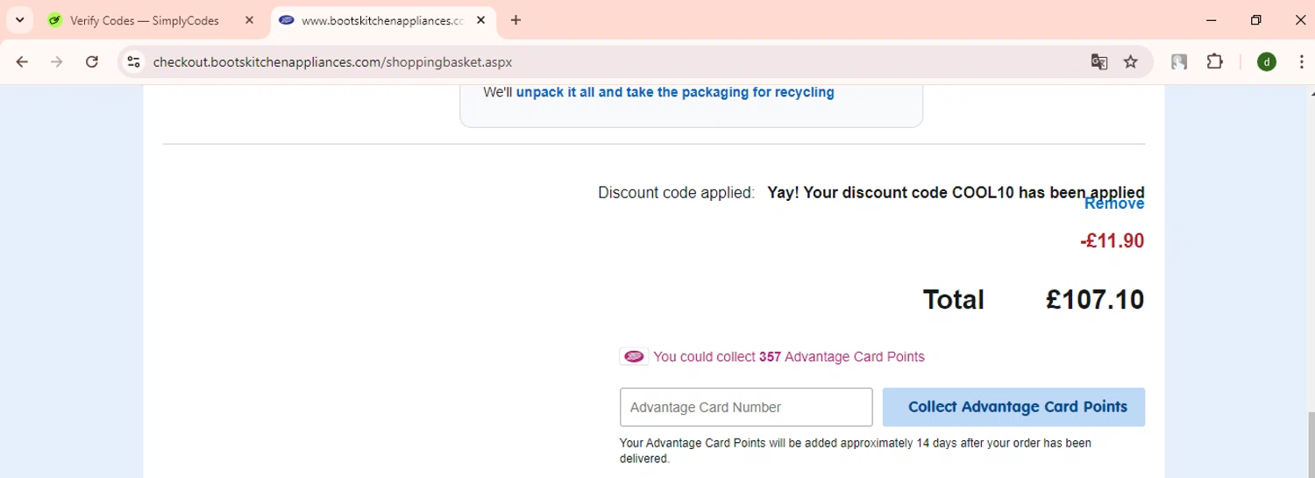The width and height of the screenshot is (1315, 478).
Task: Select the bootskitchenappliances tab
Action: click(381, 20)
